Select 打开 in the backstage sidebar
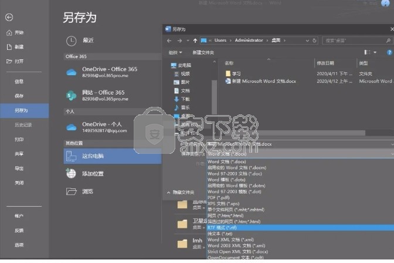394x263 pixels. [15, 61]
